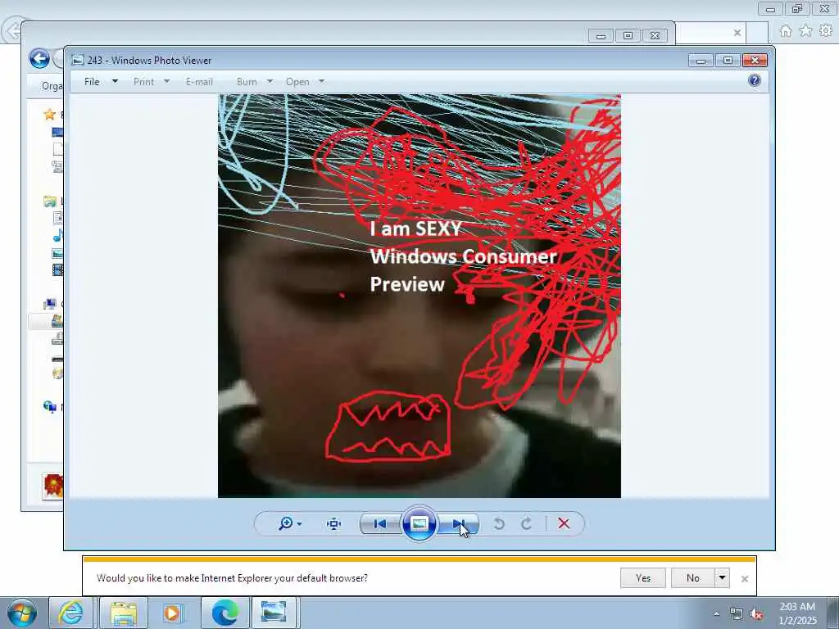Open Windows Explorer from taskbar

tap(124, 613)
